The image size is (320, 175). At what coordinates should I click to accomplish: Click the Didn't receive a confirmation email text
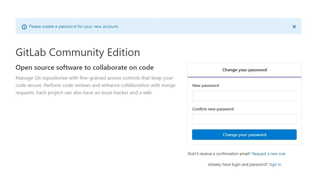click(x=219, y=154)
